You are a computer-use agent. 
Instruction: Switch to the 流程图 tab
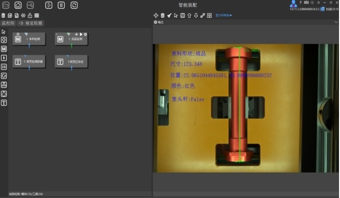8,23
